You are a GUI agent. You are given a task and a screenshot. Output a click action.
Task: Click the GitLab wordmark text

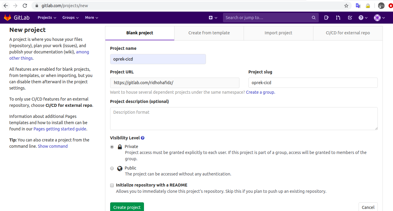point(22,18)
